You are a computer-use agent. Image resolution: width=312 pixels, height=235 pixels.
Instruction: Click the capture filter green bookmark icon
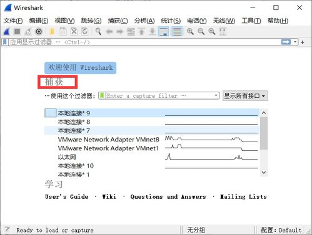[x=102, y=95]
